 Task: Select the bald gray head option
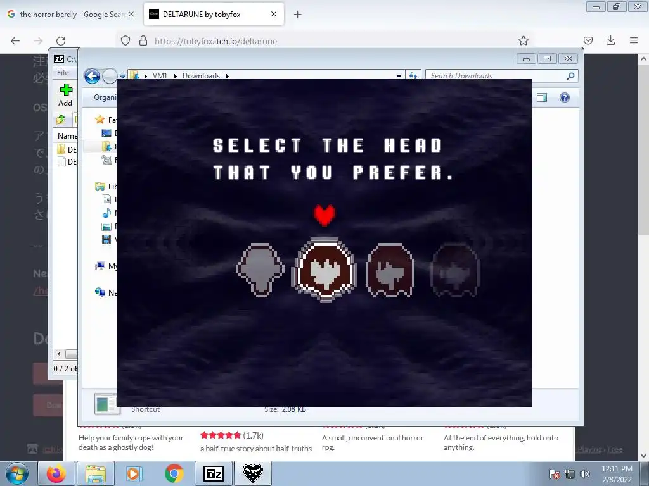pos(260,270)
